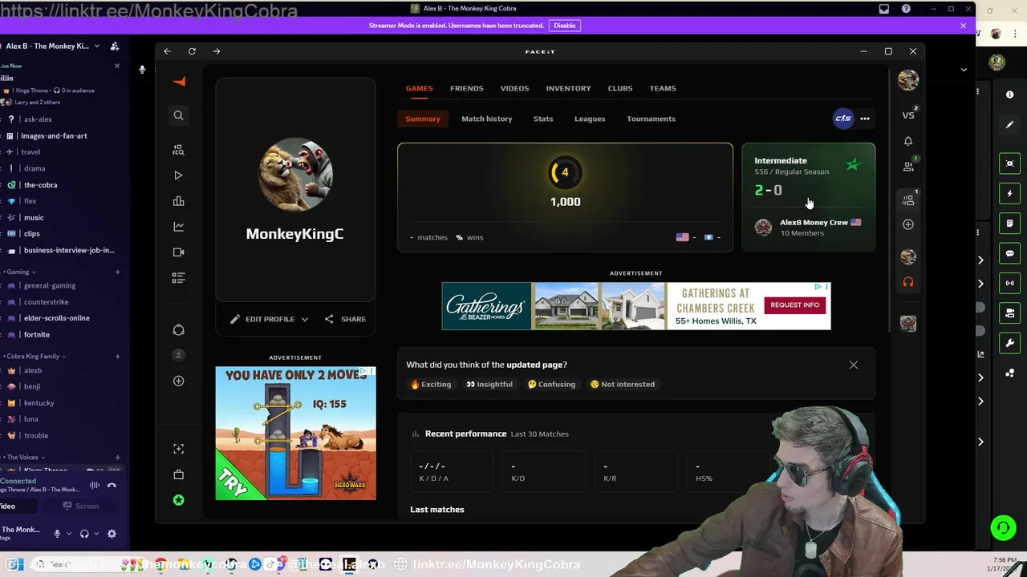The width and height of the screenshot is (1027, 577).
Task: Open the Leagues sub-tab
Action: 590,119
